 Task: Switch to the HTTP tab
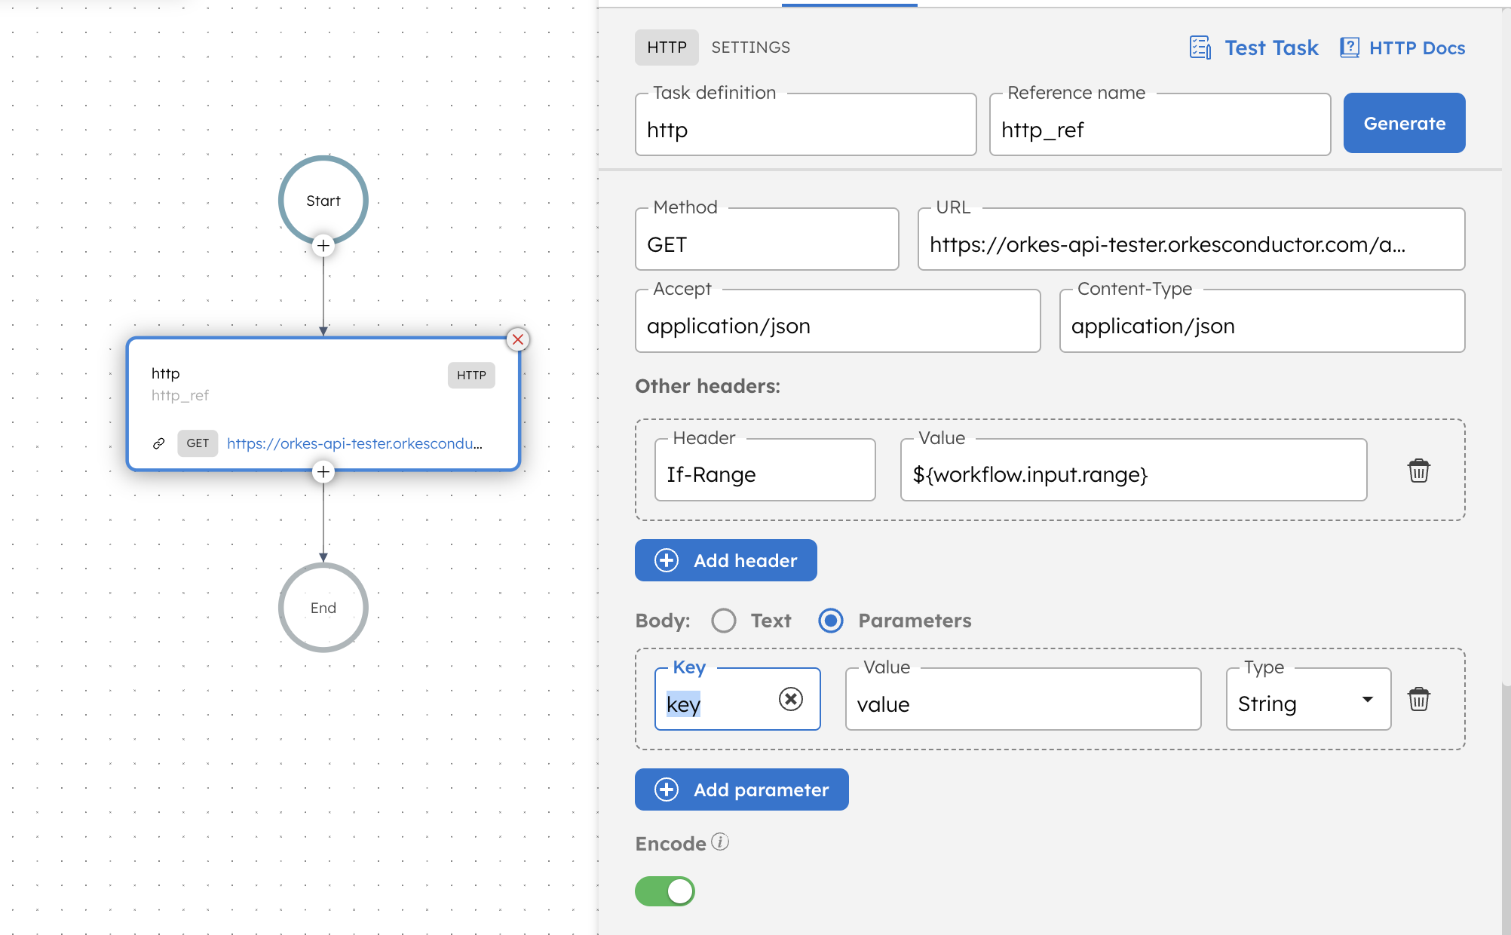pyautogui.click(x=667, y=48)
